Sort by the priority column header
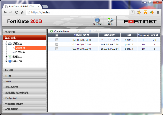 coord(154,35)
